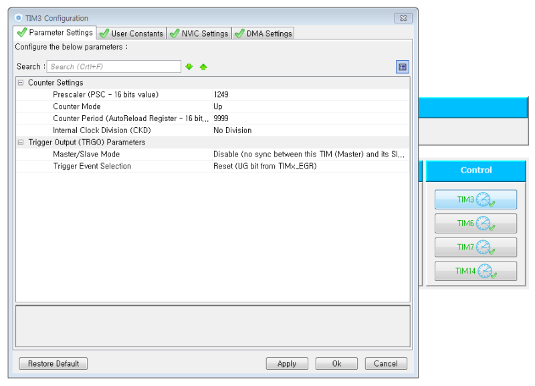Toggle the parameter description view icon
Image resolution: width=535 pixels, height=386 pixels.
click(403, 67)
